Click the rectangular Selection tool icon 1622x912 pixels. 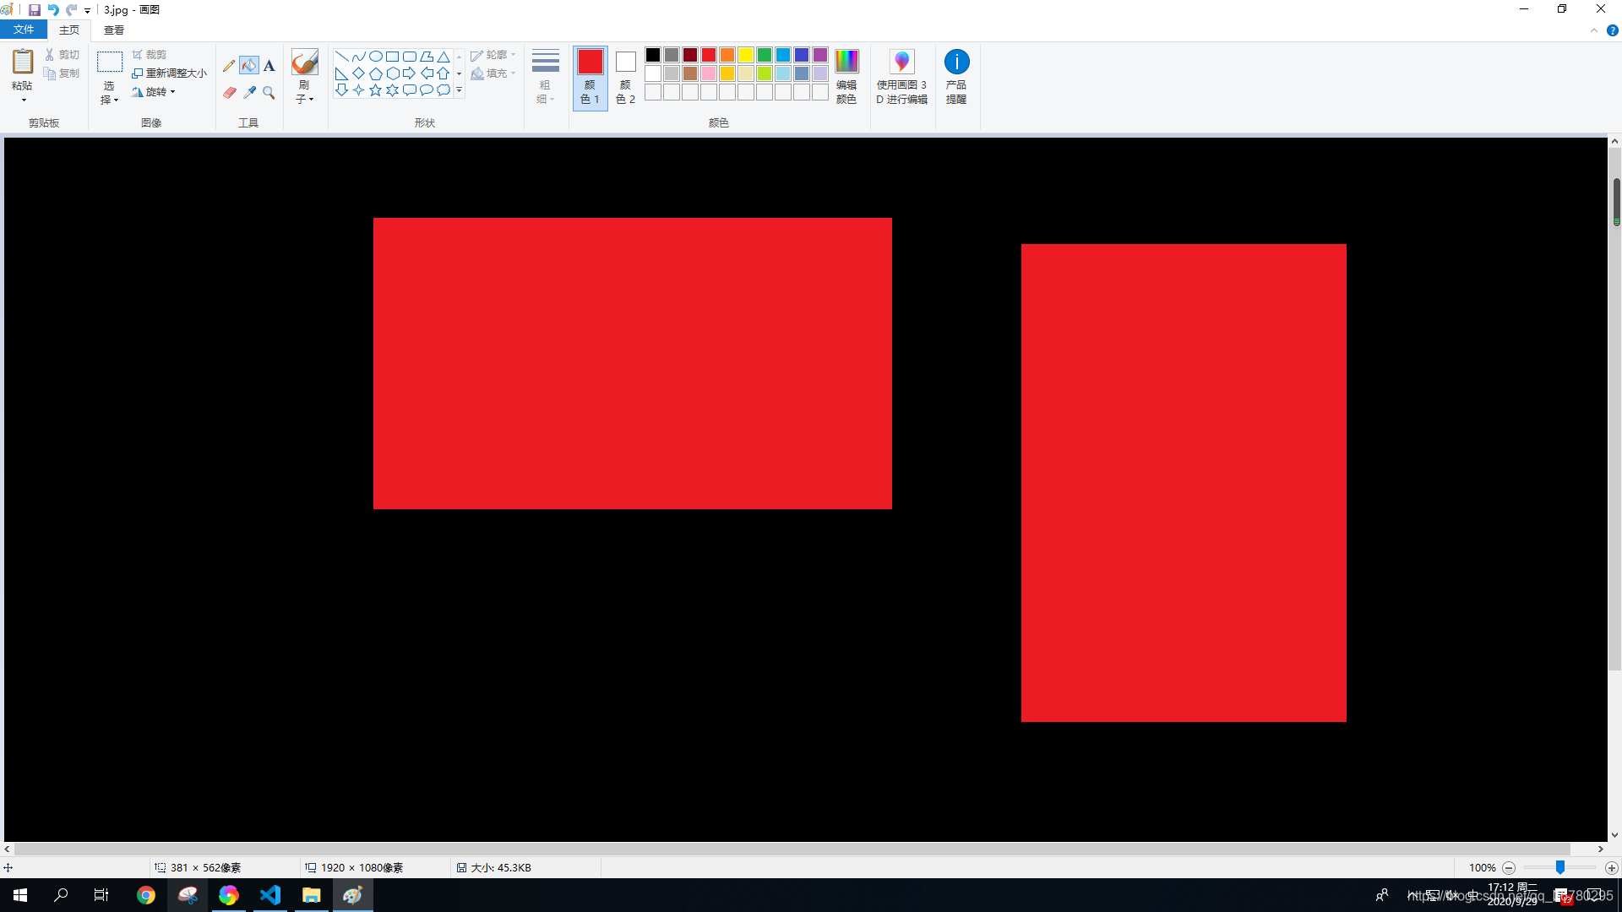[110, 62]
